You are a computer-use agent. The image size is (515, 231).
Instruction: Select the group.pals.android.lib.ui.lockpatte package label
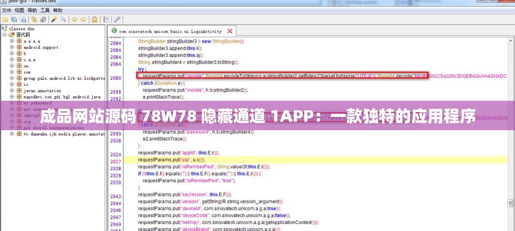[64, 78]
